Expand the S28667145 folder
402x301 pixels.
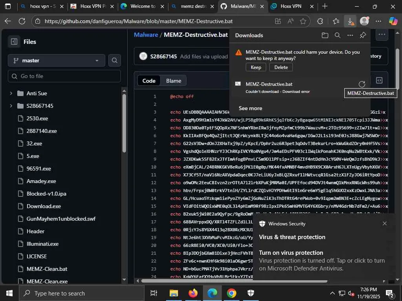click(x=11, y=106)
